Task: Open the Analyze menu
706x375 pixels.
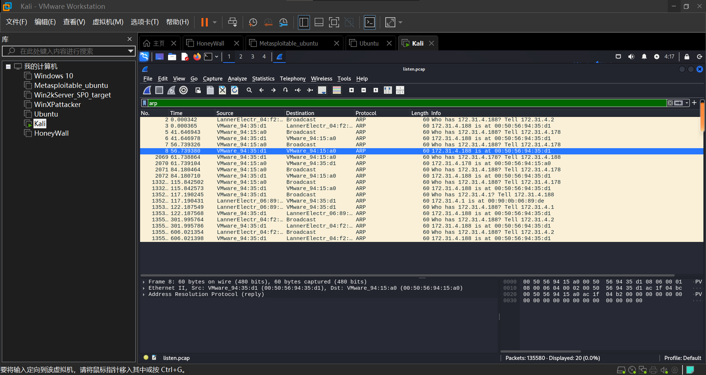Action: click(237, 79)
